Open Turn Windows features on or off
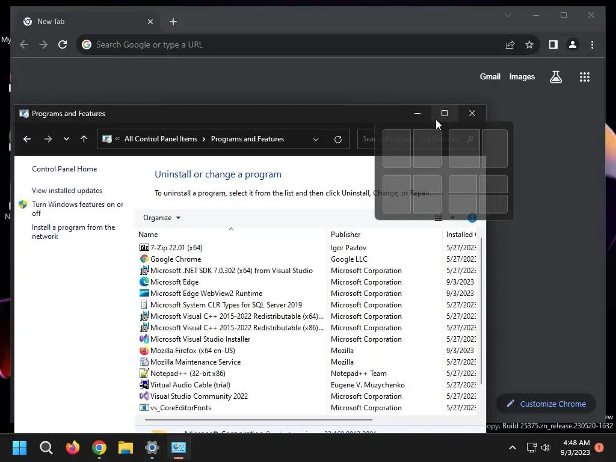616x462 pixels. click(x=78, y=209)
